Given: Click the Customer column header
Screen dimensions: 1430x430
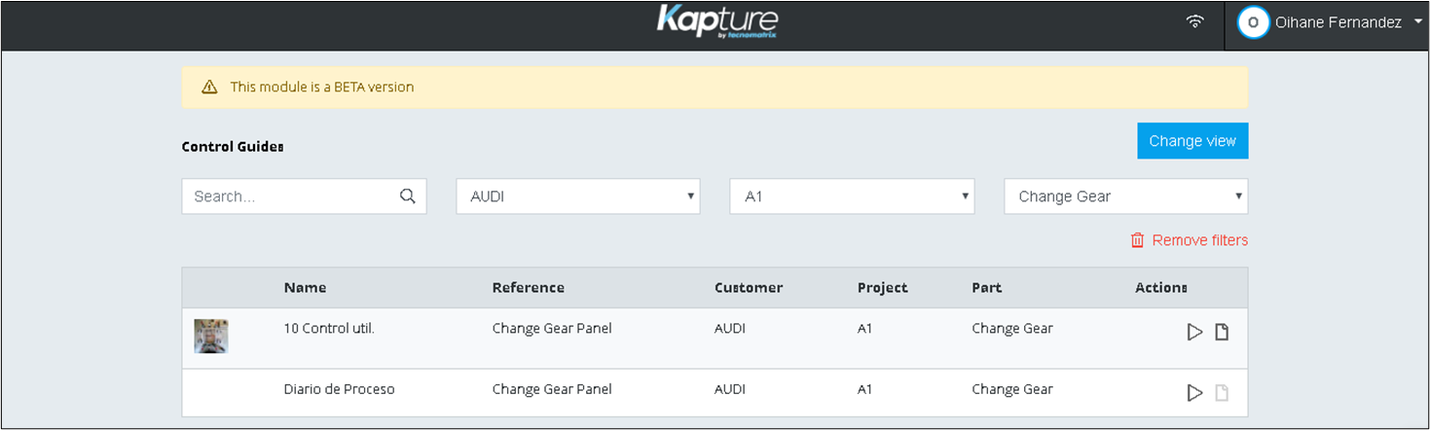Looking at the screenshot, I should [749, 288].
